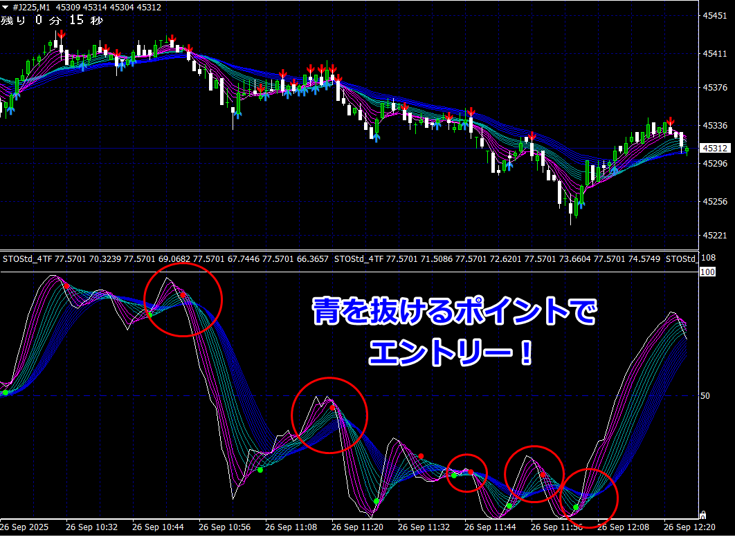Click the green dot inside the rightmost red circle

[x=576, y=507]
